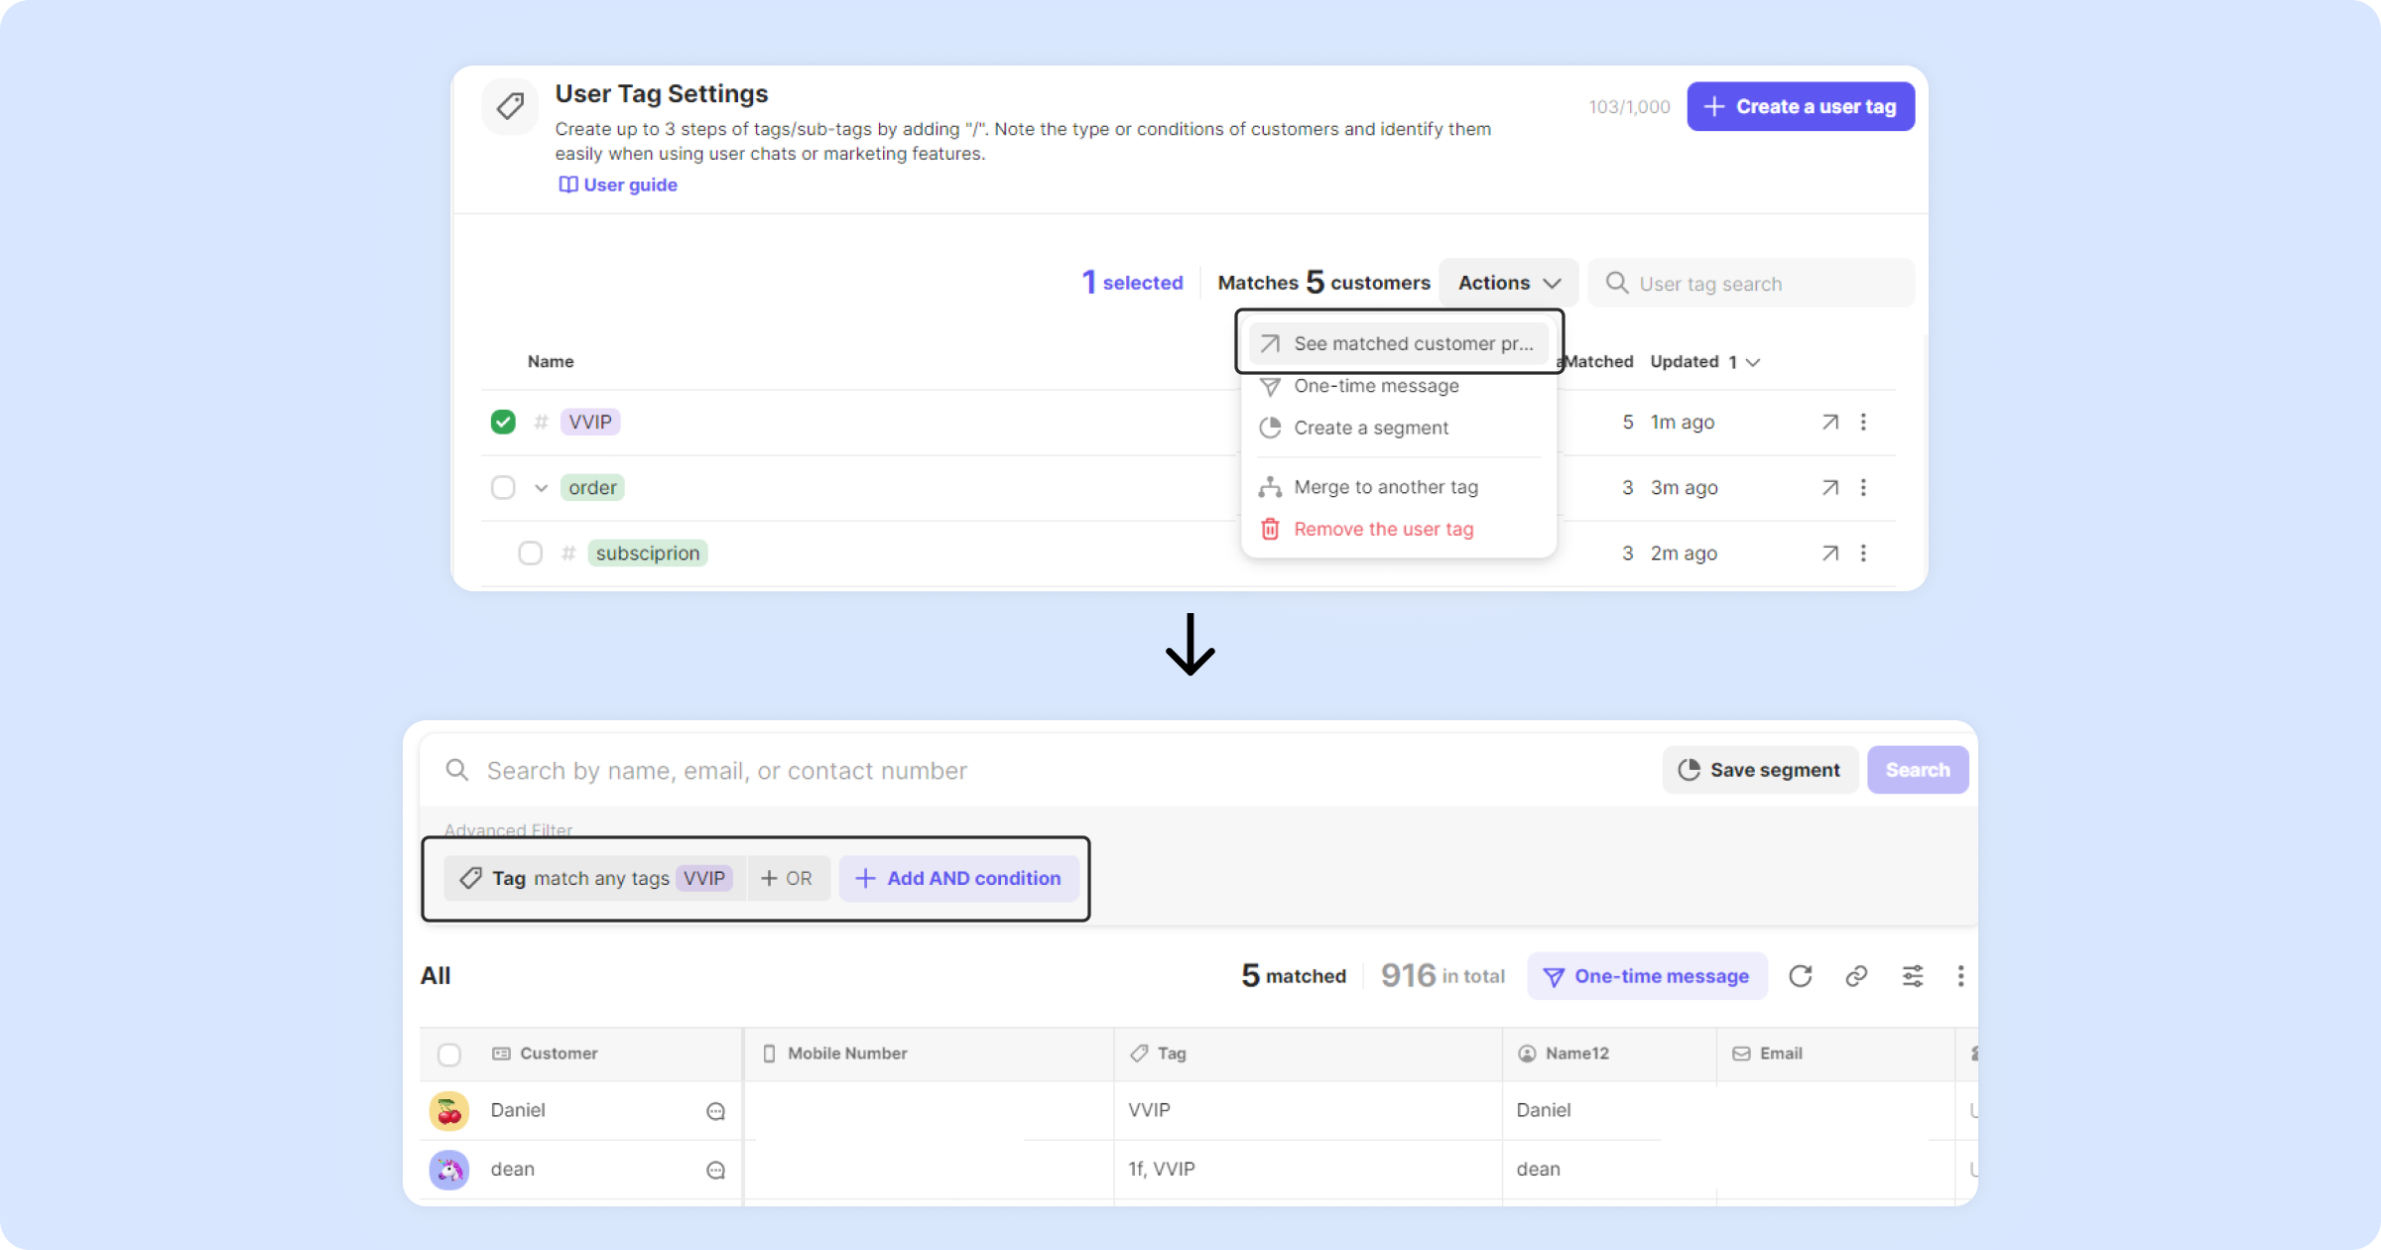Open arrow link on order tag row
The width and height of the screenshot is (2381, 1250).
click(1829, 488)
